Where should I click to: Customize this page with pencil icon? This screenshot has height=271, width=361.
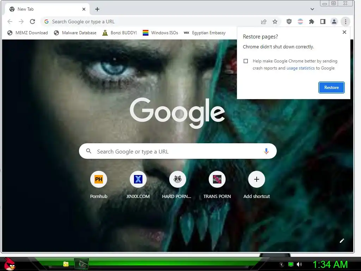(x=342, y=241)
